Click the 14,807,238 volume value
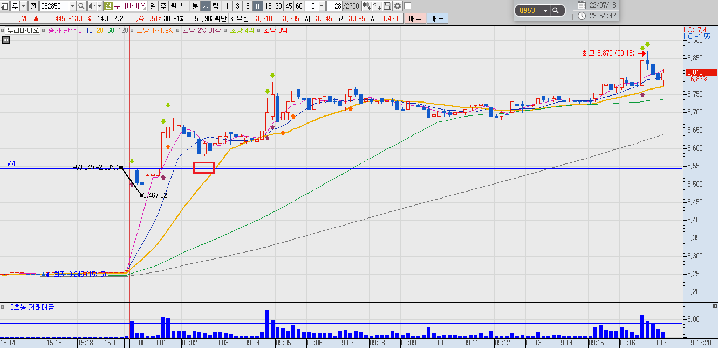This screenshot has height=348, width=718. pyautogui.click(x=113, y=18)
